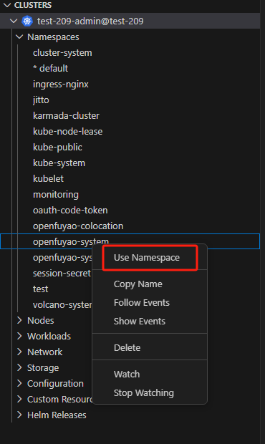Choose Watch from context menu
Image resolution: width=265 pixels, height=444 pixels.
click(x=127, y=374)
